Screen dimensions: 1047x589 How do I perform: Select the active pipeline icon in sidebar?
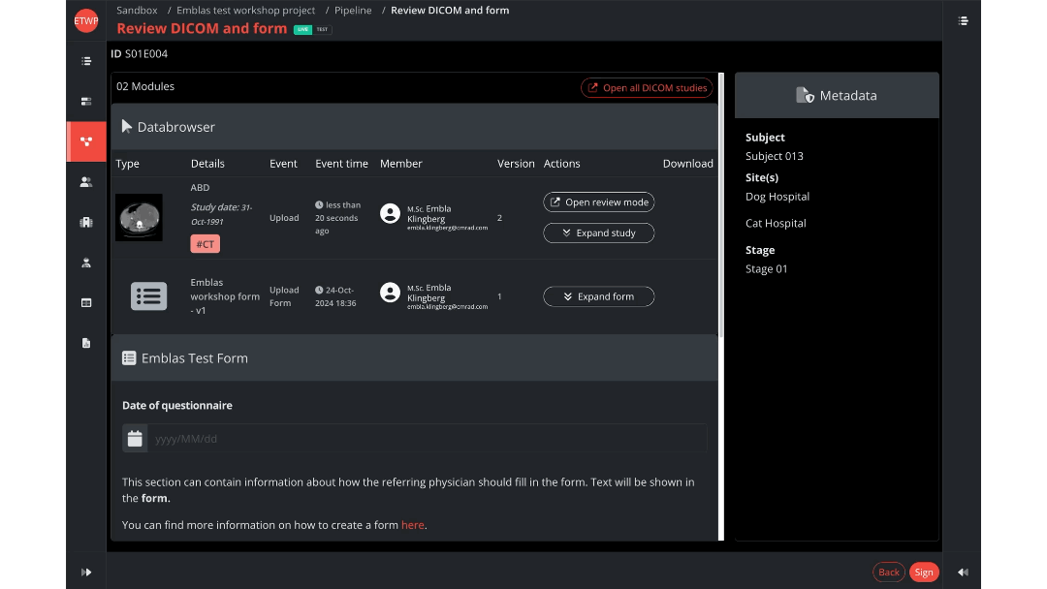pyautogui.click(x=86, y=141)
